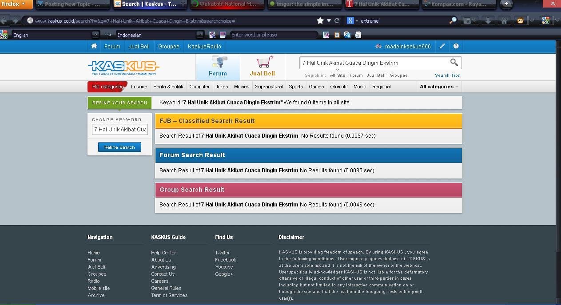Open Term of Services footer link

click(169, 295)
